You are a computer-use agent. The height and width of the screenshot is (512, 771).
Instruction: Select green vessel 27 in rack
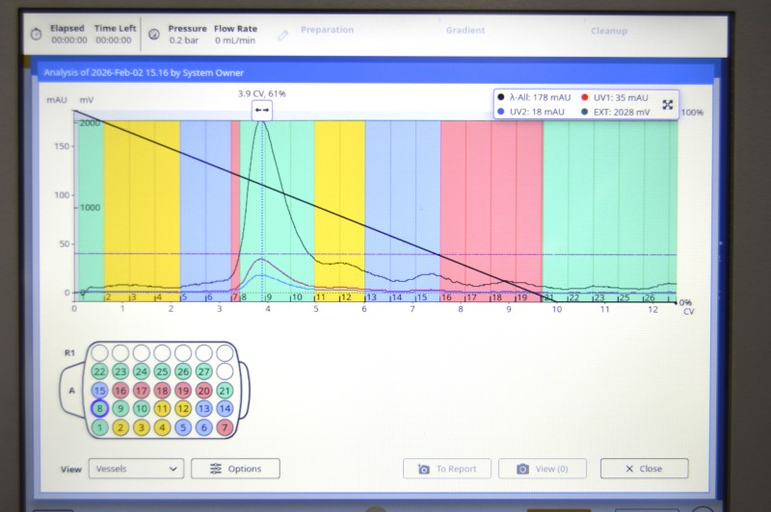(203, 371)
